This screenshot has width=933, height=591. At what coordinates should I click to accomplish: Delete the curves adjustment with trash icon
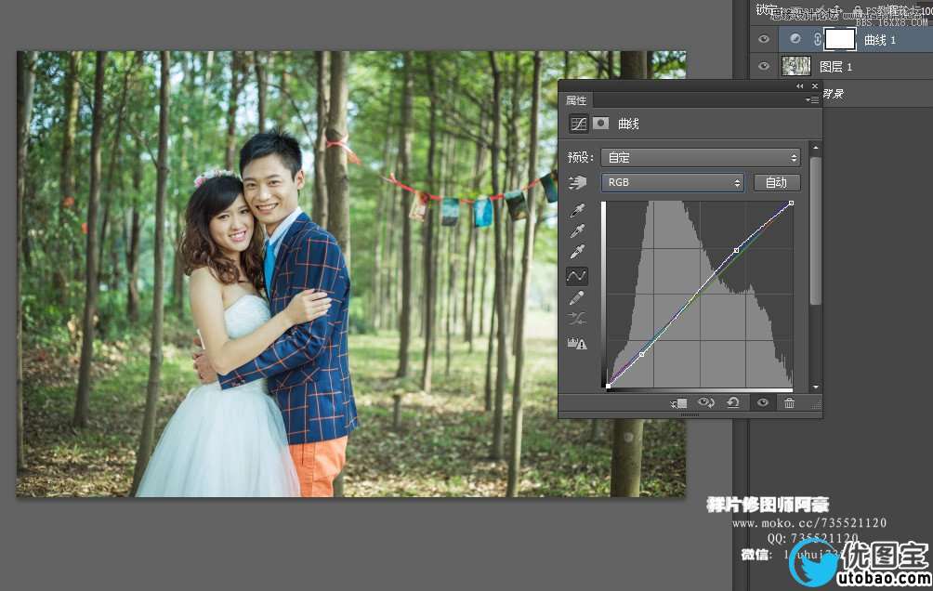click(x=789, y=403)
